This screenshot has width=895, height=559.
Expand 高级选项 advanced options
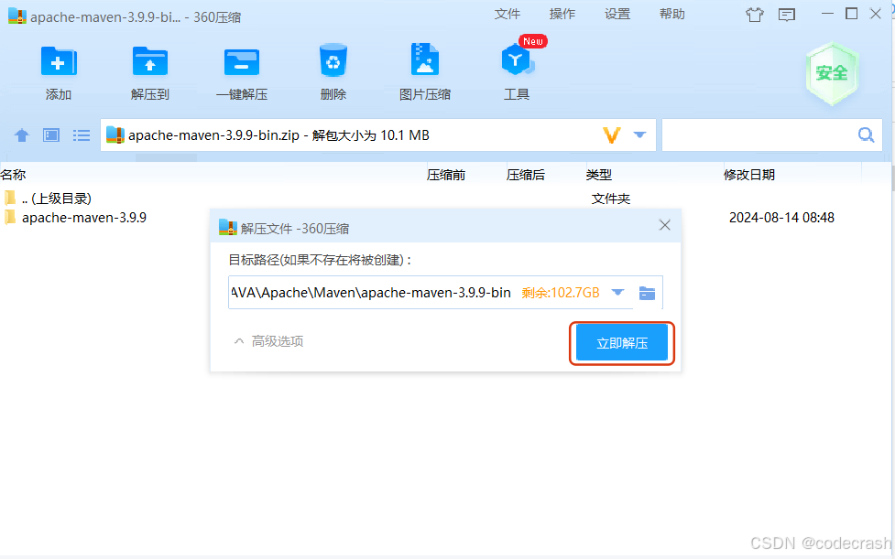(268, 341)
